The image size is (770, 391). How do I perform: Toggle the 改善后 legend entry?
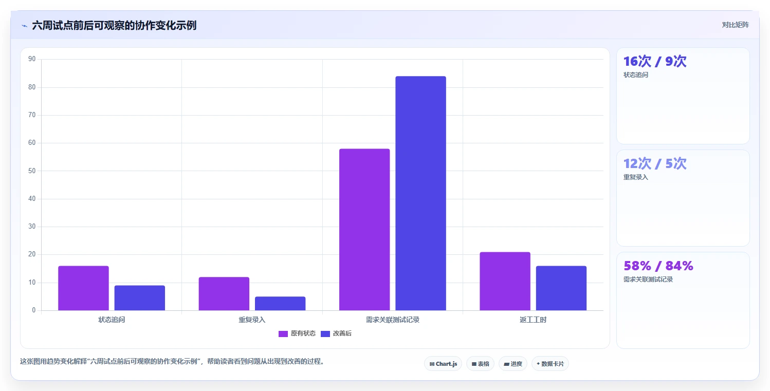[x=336, y=333]
